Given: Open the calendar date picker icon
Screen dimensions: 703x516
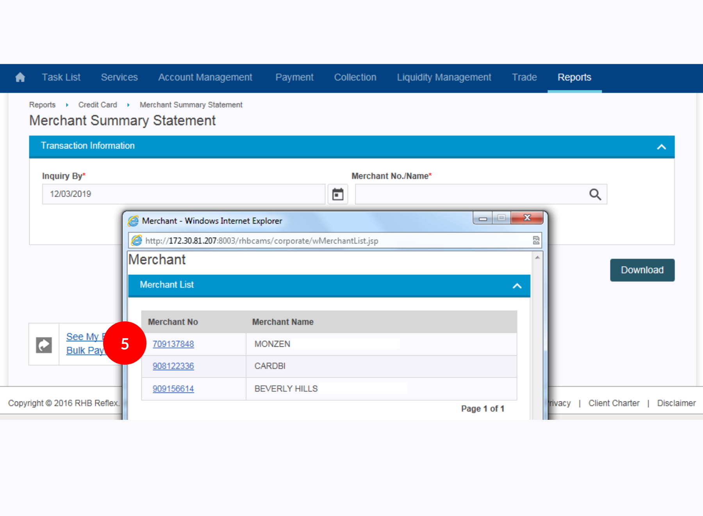Looking at the screenshot, I should coord(337,194).
